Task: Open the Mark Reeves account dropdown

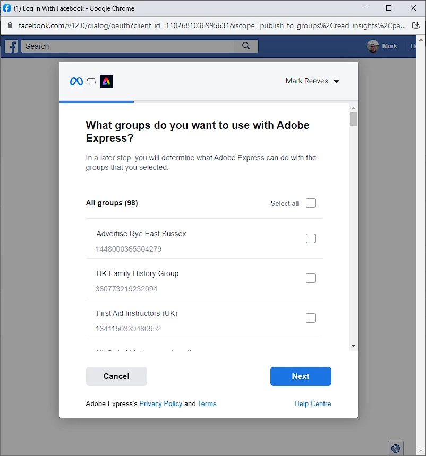Action: 312,81
